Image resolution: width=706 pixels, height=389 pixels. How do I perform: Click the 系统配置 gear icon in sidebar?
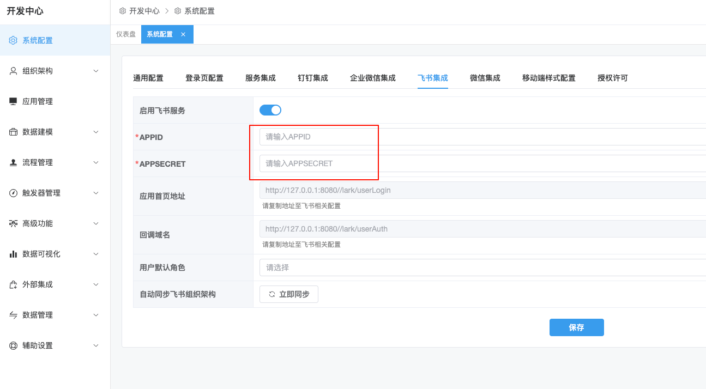13,40
